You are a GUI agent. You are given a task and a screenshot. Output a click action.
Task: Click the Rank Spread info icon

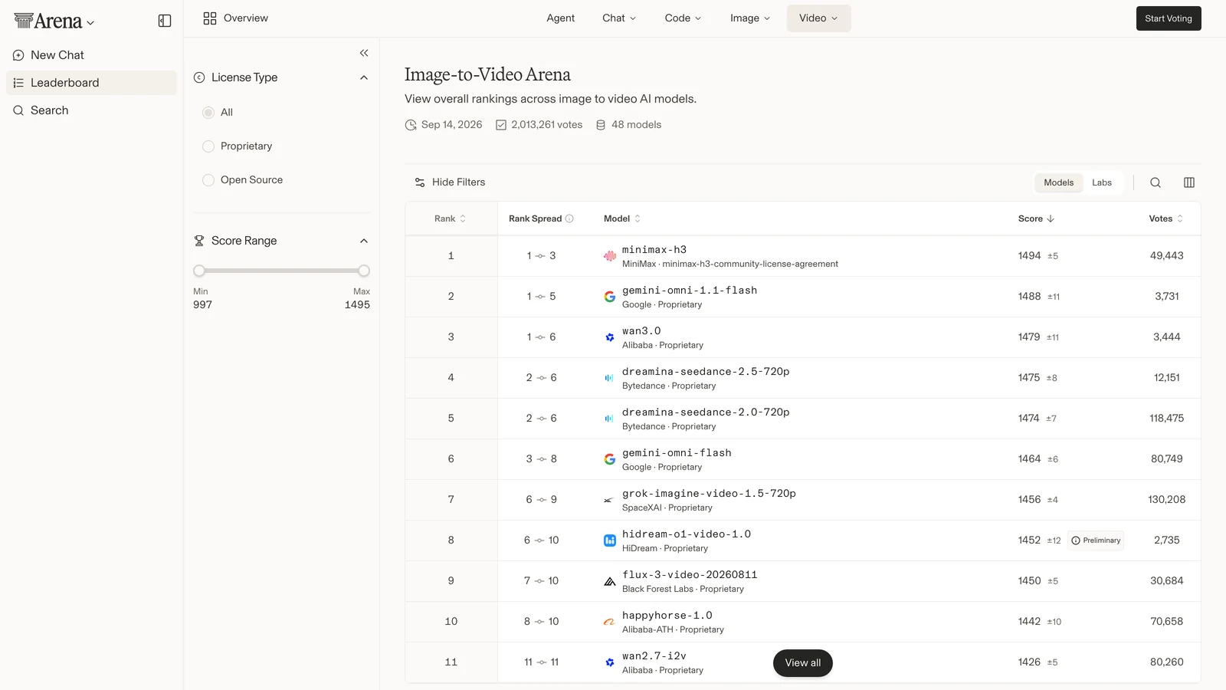point(569,219)
